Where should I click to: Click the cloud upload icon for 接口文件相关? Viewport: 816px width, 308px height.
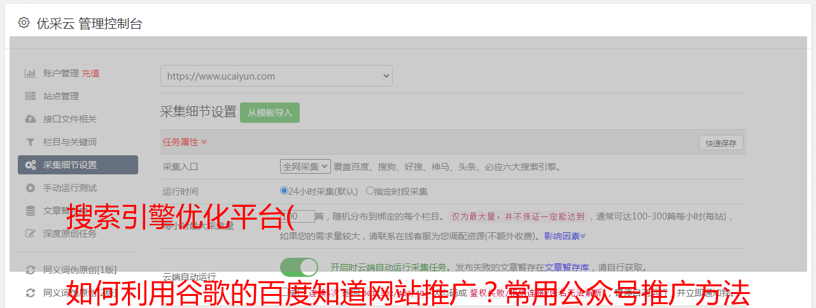tap(30, 119)
